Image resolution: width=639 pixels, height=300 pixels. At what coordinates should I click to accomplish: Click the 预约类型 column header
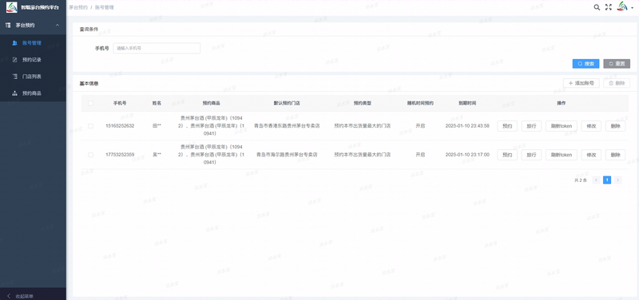click(363, 104)
